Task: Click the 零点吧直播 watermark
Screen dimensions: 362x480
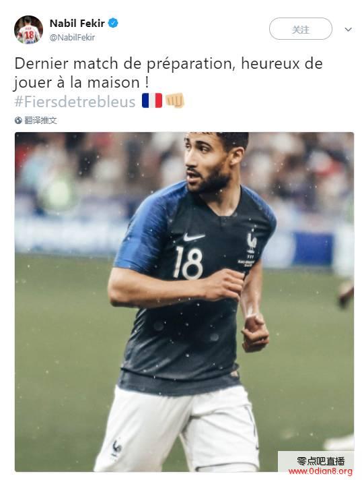Action: 320,461
